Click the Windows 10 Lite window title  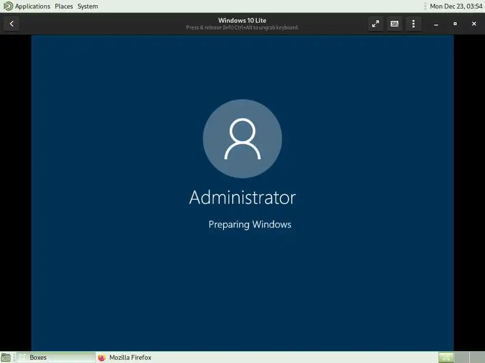coord(242,20)
